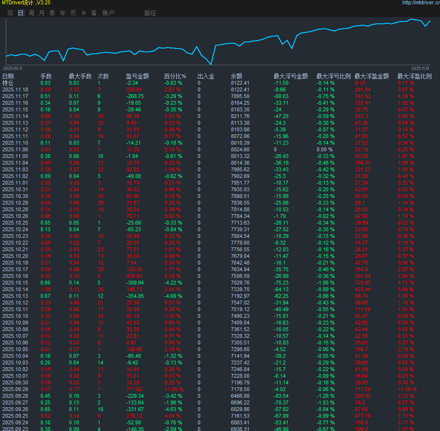Select the 2025.09.29 date row
Screen dimensions: 440x431
(15, 389)
